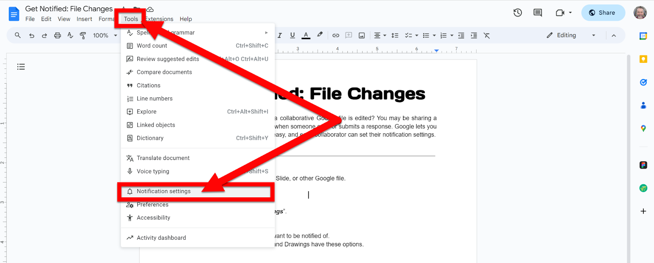This screenshot has width=654, height=263.
Task: Open zoom level 100% dropdown
Action: pos(105,35)
